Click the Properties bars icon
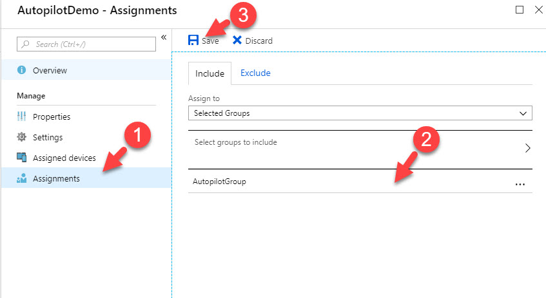 pyautogui.click(x=21, y=116)
